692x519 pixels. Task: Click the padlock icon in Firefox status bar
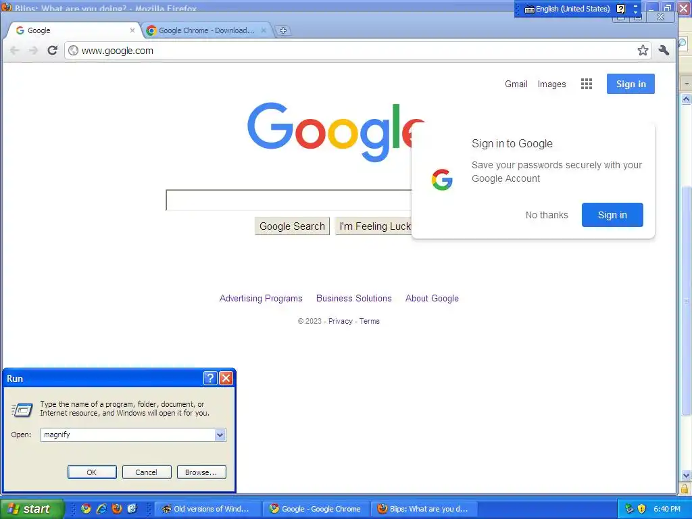point(684,488)
